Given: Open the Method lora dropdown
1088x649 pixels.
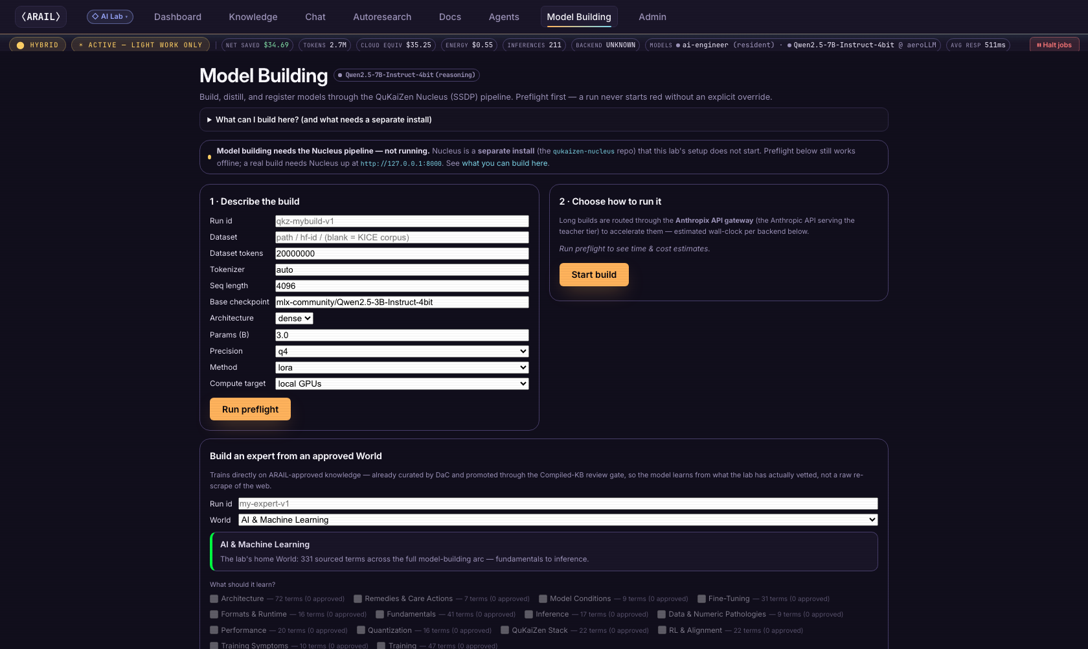Looking at the screenshot, I should [402, 368].
